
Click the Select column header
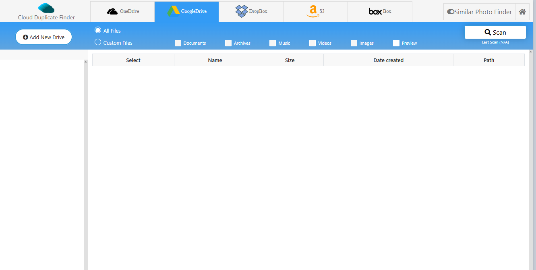(x=133, y=60)
